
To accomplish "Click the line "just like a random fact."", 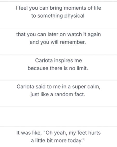I will (58, 94).
